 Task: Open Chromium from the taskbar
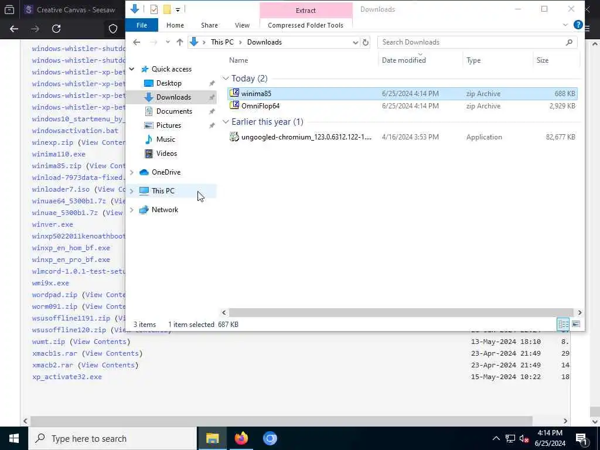pyautogui.click(x=270, y=438)
